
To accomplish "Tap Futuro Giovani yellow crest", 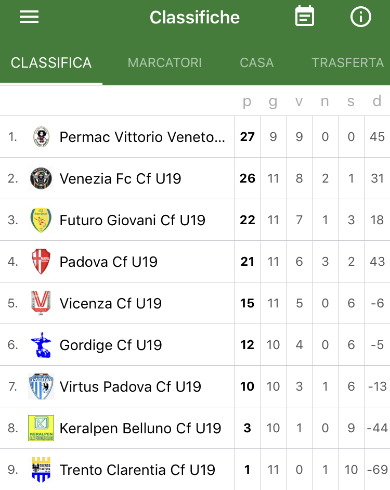I will point(41,220).
